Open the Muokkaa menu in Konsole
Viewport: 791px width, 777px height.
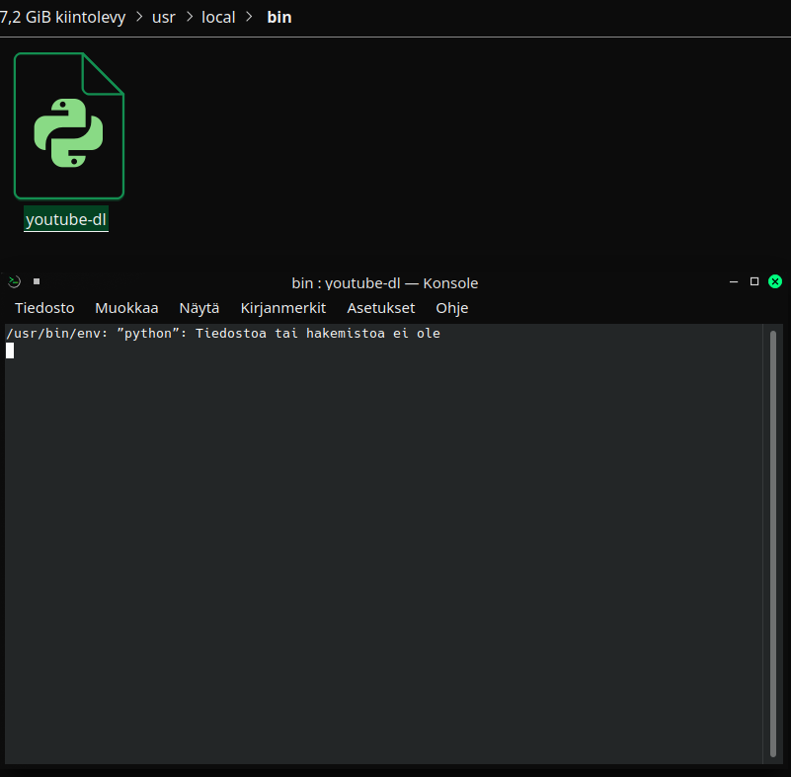point(126,308)
